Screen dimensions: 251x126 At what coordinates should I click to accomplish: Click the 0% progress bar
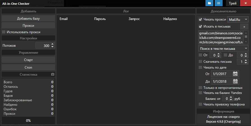(x=28, y=121)
